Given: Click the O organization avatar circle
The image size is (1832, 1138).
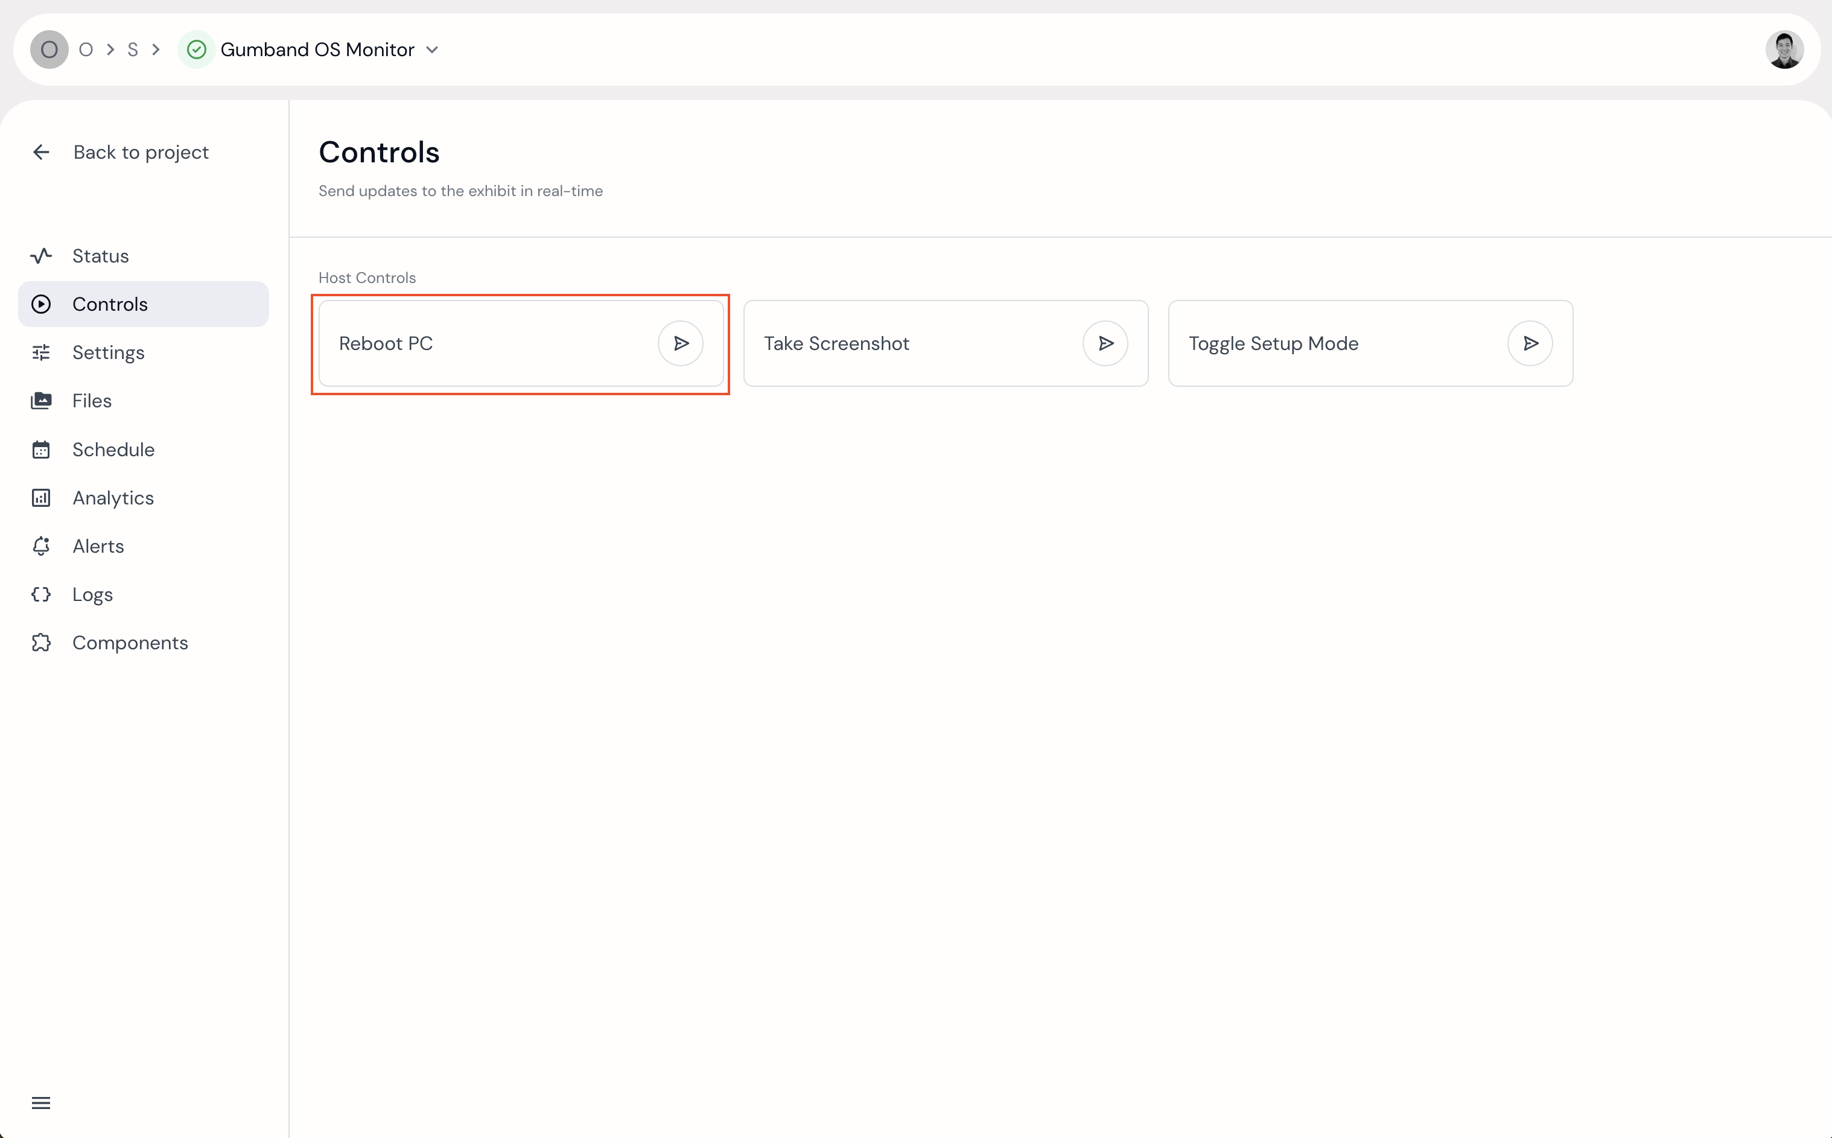Looking at the screenshot, I should 49,49.
